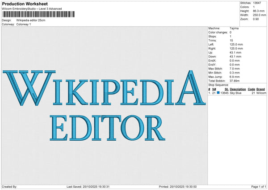This screenshot has width=268, height=190.
Task: Select the stop stitch count 13645
Action: 224,93
